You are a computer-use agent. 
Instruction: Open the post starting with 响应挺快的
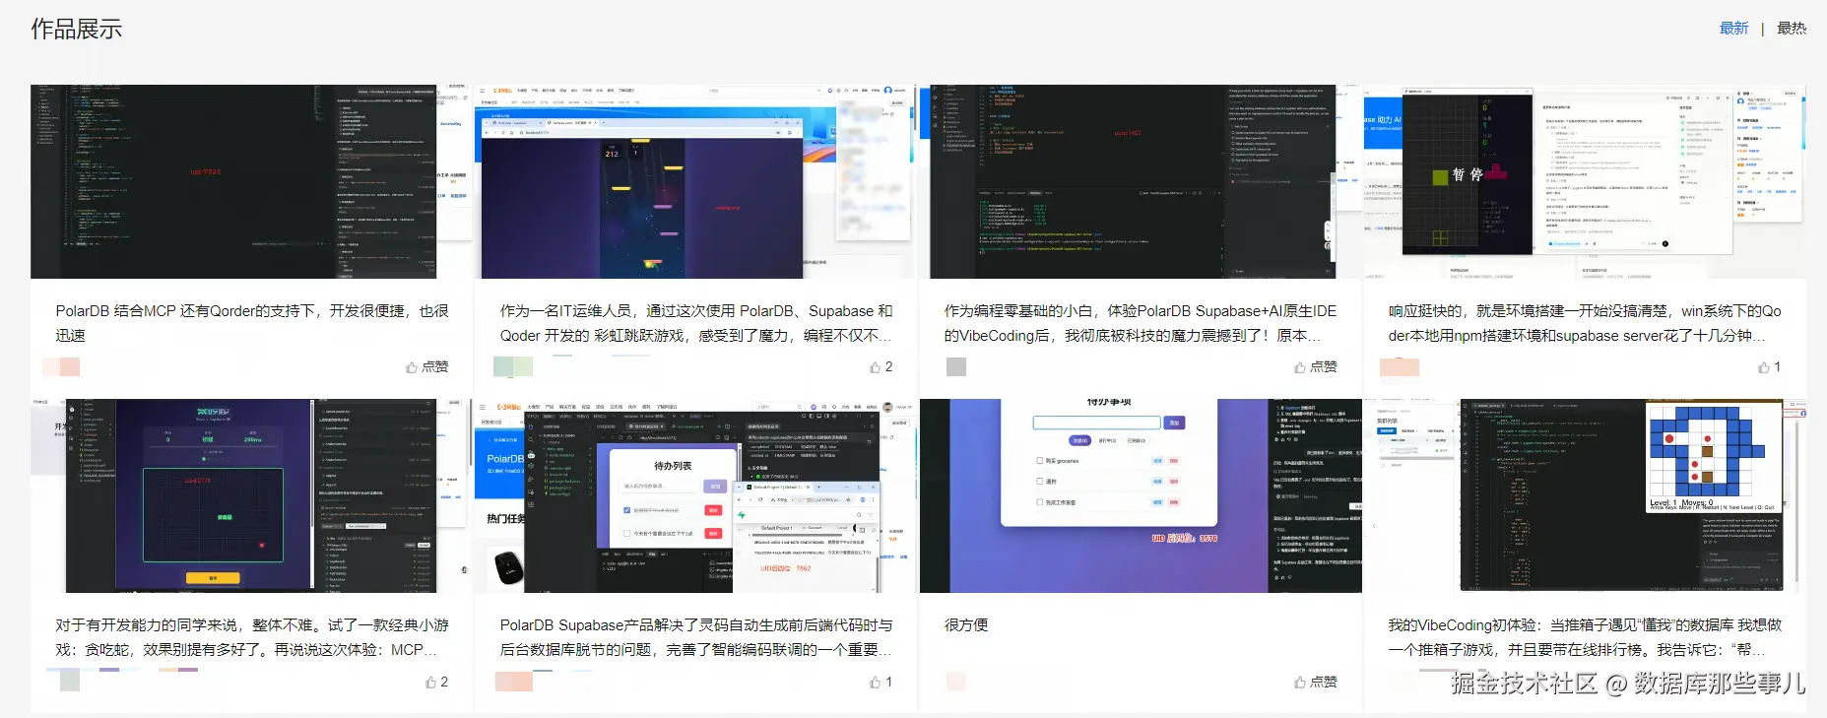1585,323
